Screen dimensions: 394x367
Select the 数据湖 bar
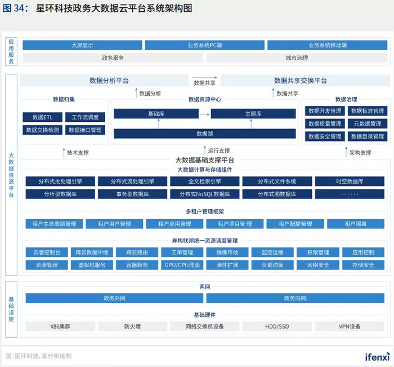205,134
